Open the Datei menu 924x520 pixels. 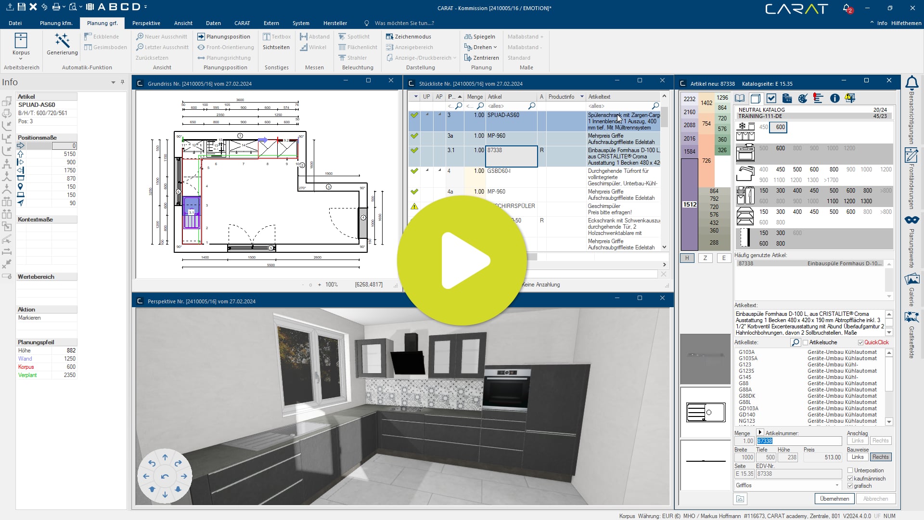(x=15, y=23)
